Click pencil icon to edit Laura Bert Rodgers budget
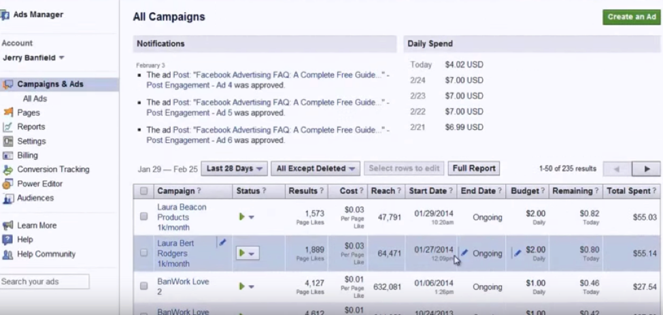Viewport: 663px width, 315px height. point(517,253)
